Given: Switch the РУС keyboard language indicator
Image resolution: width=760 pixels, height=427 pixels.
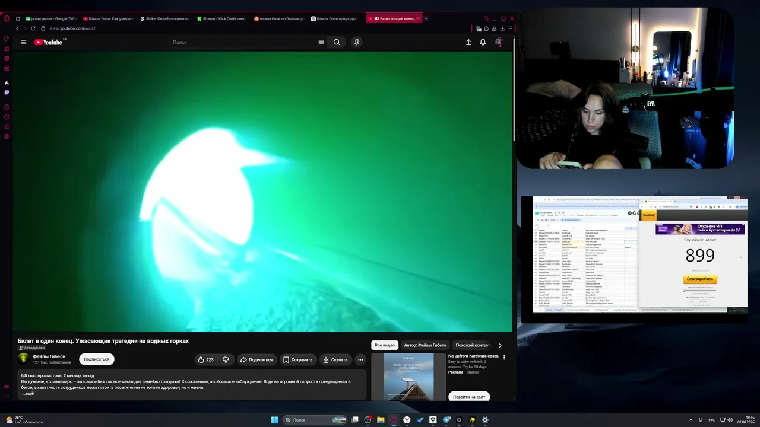Looking at the screenshot, I should 711,420.
